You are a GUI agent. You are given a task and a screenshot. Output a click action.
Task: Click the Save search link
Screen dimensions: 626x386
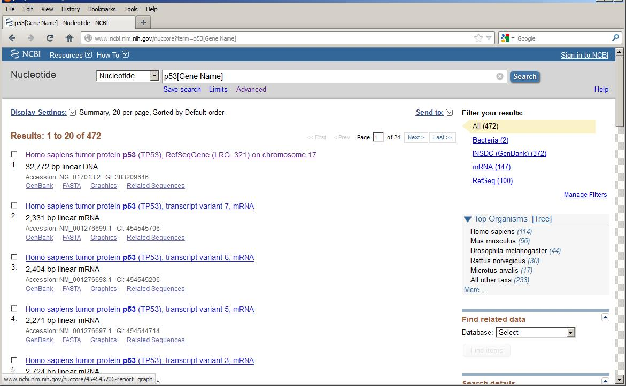coord(182,89)
